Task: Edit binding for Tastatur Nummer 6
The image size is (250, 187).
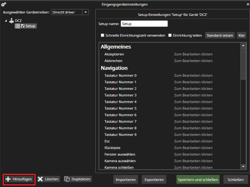Action: pyautogui.click(x=193, y=115)
